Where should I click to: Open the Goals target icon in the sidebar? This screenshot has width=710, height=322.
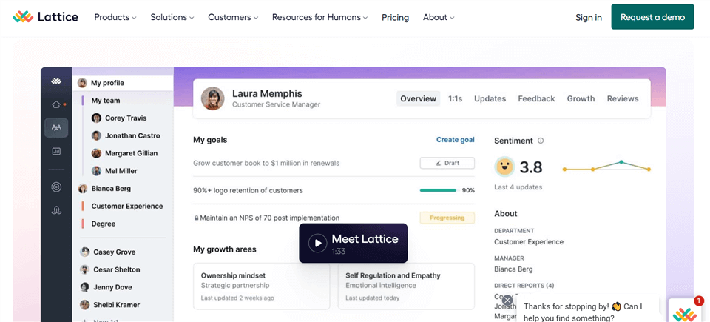pyautogui.click(x=56, y=187)
